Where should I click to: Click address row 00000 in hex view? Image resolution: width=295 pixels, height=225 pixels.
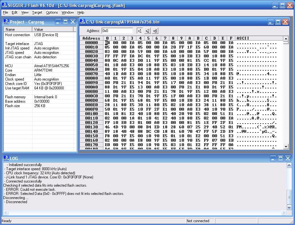(91, 43)
